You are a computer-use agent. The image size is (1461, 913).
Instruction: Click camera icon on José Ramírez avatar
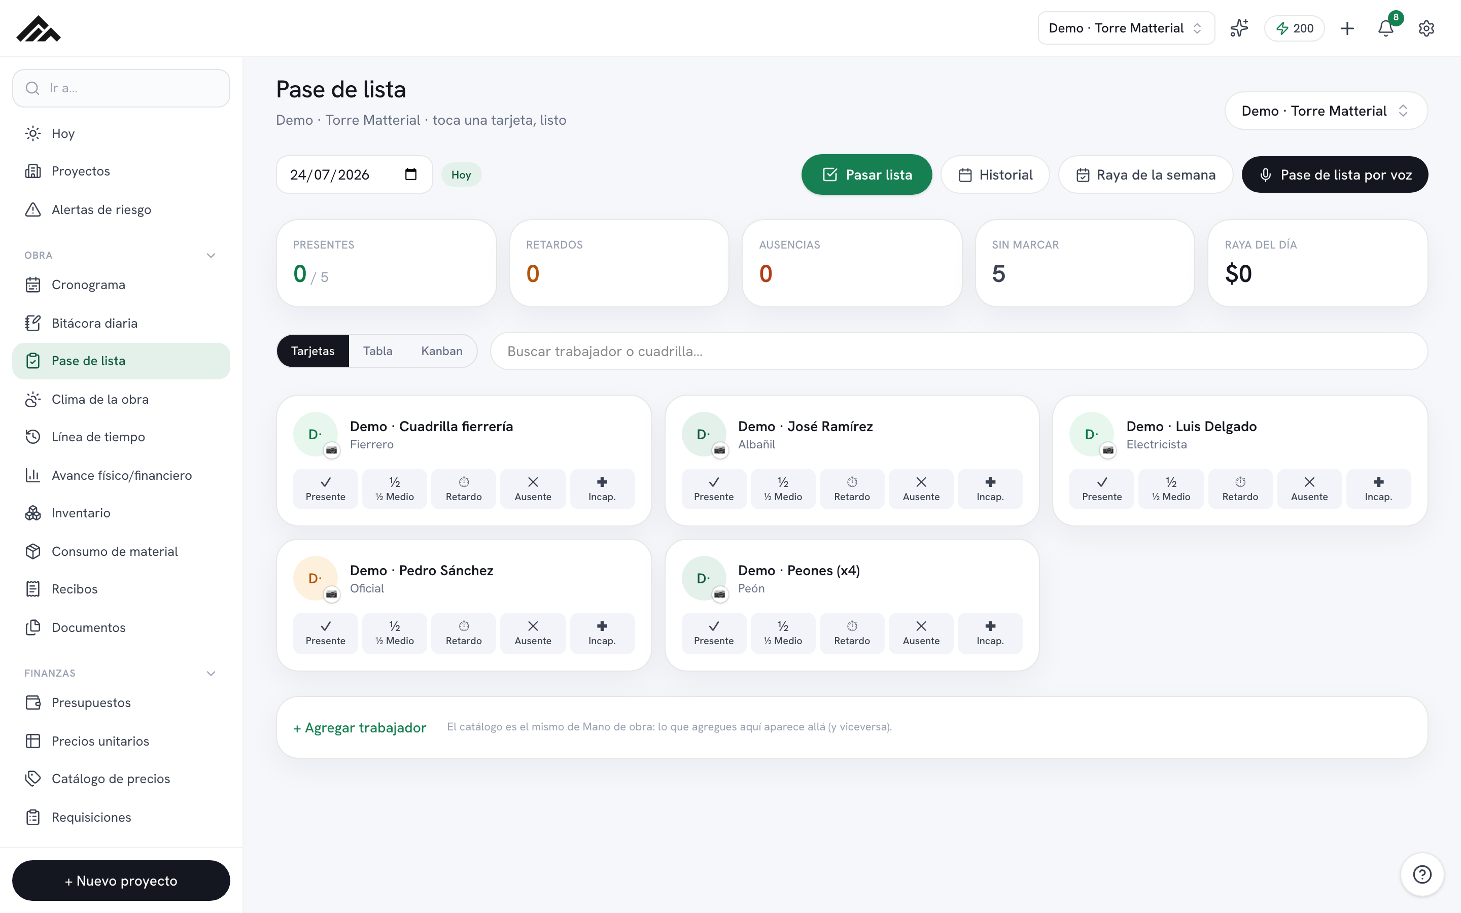720,450
